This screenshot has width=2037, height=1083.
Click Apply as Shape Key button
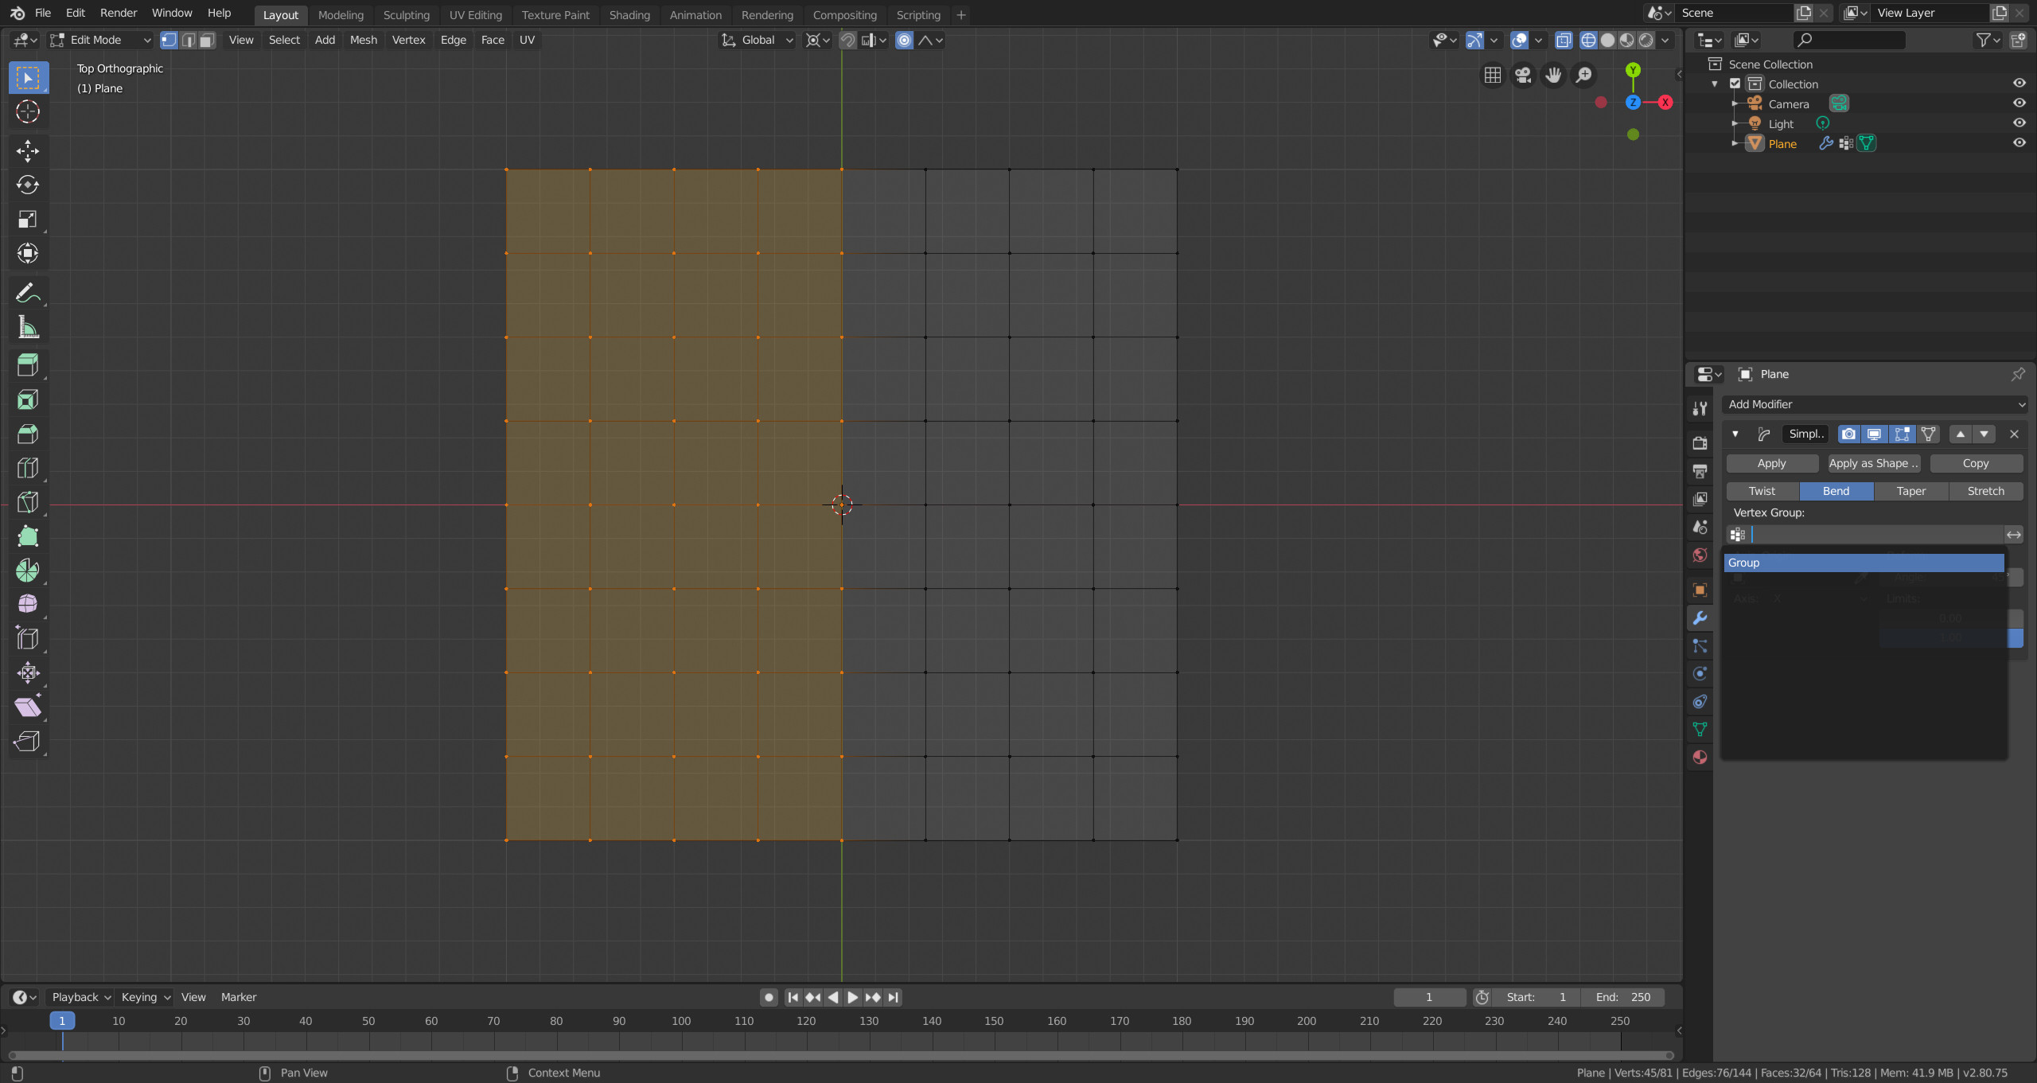(x=1874, y=464)
